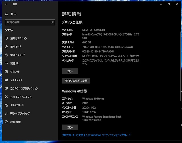Click the リモート デスクトップ icon
The image size is (182, 143).
(x=6, y=113)
